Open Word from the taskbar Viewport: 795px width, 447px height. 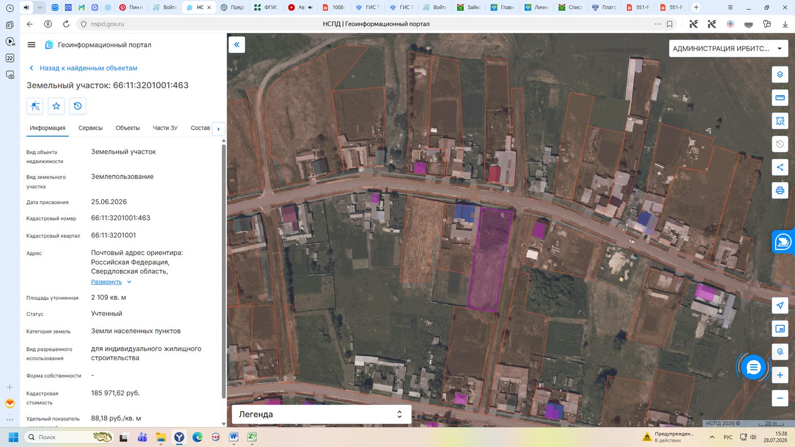233,437
